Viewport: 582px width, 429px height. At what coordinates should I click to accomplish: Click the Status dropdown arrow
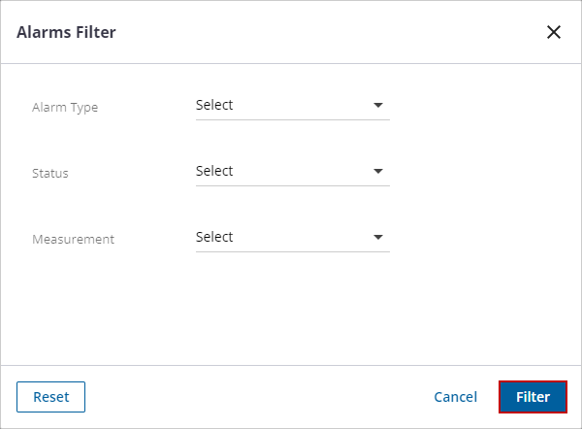click(x=378, y=171)
